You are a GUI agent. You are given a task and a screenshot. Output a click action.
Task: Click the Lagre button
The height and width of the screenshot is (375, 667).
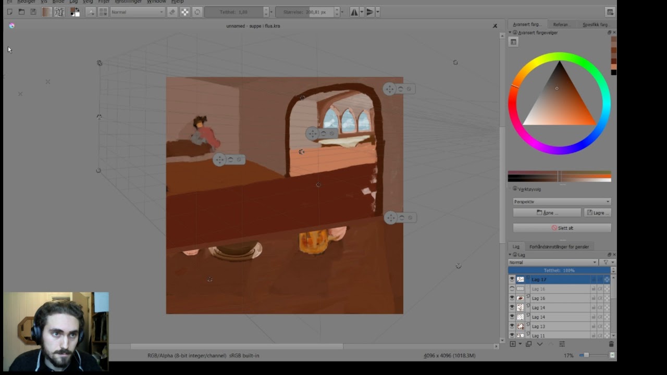point(597,213)
